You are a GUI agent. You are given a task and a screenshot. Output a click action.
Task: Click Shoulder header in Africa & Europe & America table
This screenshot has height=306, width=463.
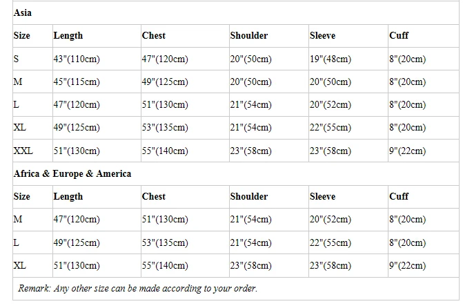click(x=249, y=196)
